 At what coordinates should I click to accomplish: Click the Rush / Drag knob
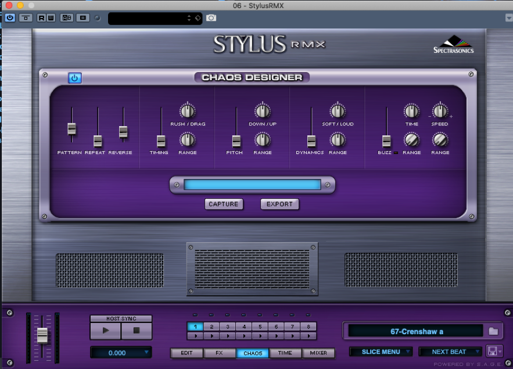pos(188,111)
